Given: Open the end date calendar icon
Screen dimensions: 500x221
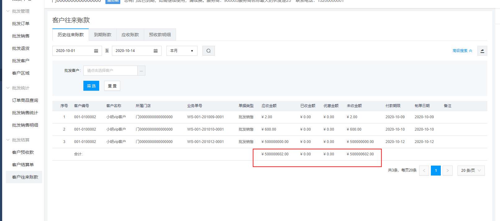Looking at the screenshot, I should [x=156, y=51].
